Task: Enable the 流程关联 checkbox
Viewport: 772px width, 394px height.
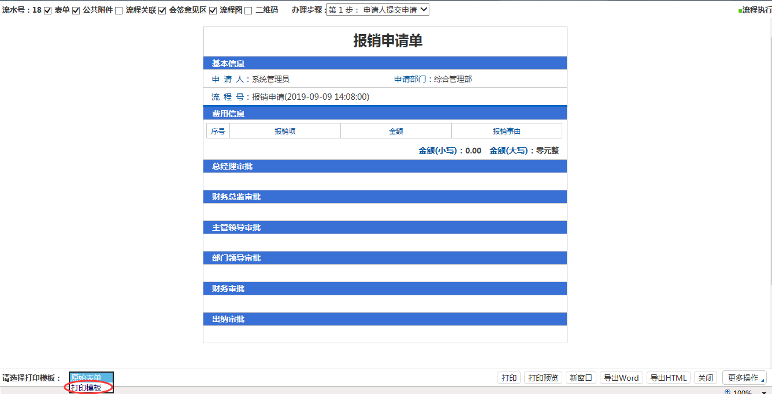Action: click(x=119, y=11)
